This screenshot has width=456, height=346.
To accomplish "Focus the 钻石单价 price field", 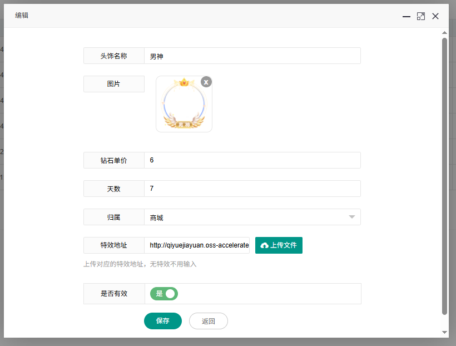I will pos(252,160).
